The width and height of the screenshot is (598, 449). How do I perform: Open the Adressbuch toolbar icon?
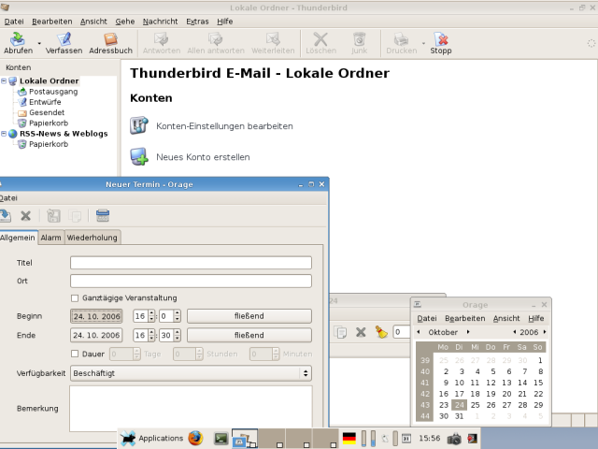pyautogui.click(x=110, y=39)
